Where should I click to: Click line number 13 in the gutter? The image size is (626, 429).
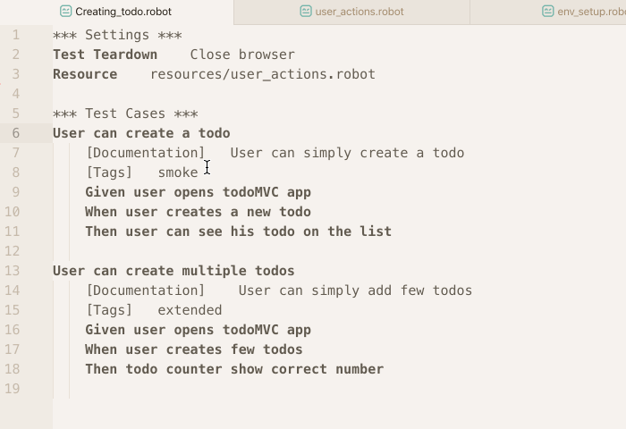pyautogui.click(x=12, y=271)
